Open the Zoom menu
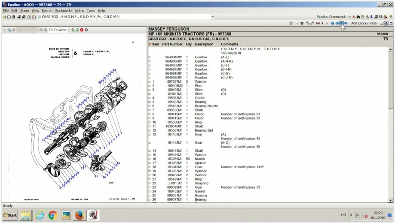The height and width of the screenshot is (223, 395). click(x=24, y=11)
